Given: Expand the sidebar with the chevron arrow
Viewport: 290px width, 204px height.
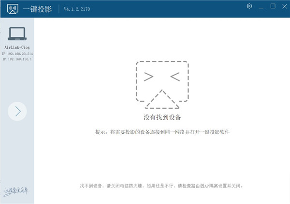Looking at the screenshot, I should pos(17,111).
